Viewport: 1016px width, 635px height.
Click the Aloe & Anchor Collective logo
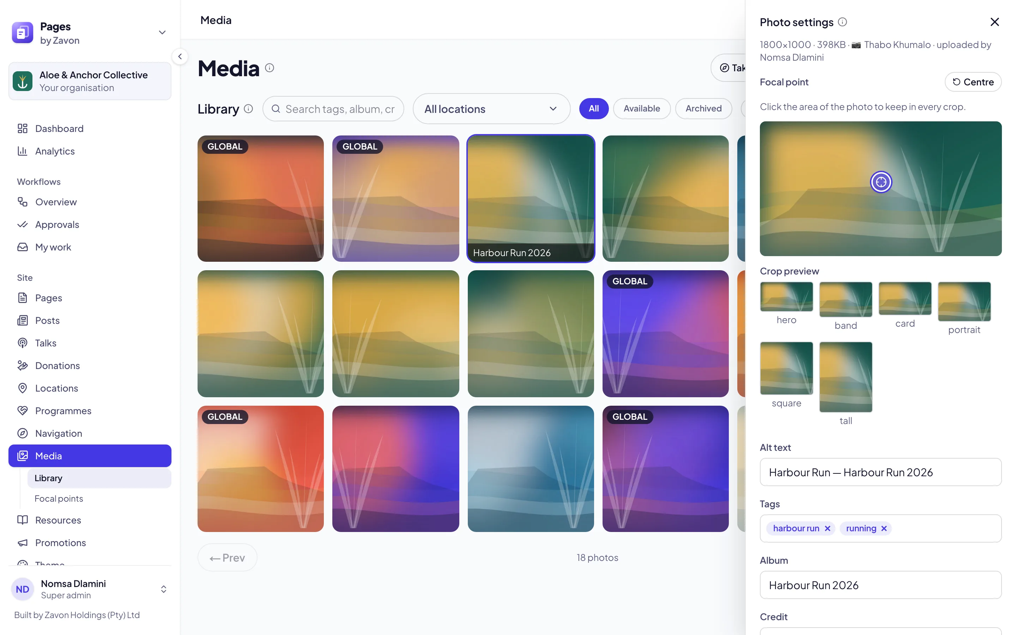22,81
